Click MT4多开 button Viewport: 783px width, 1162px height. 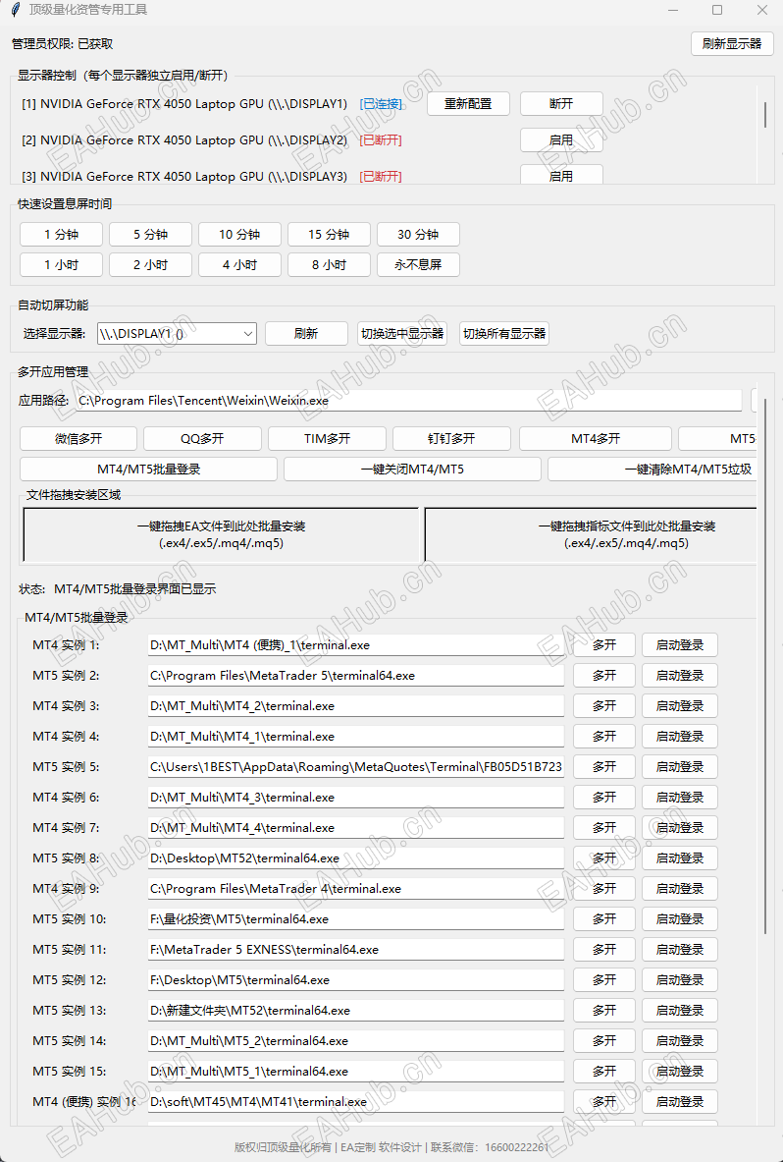click(x=596, y=439)
